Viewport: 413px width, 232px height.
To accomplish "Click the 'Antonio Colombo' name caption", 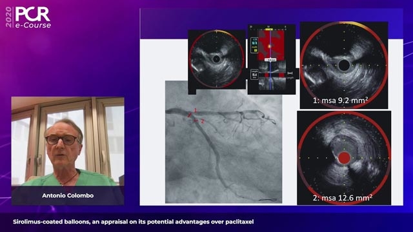I will point(68,195).
